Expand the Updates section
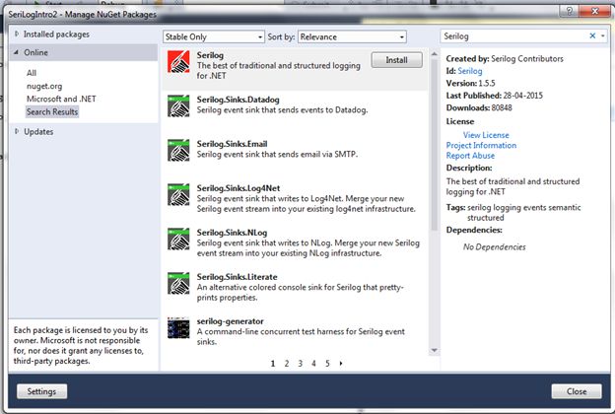The image size is (615, 414). coord(17,131)
